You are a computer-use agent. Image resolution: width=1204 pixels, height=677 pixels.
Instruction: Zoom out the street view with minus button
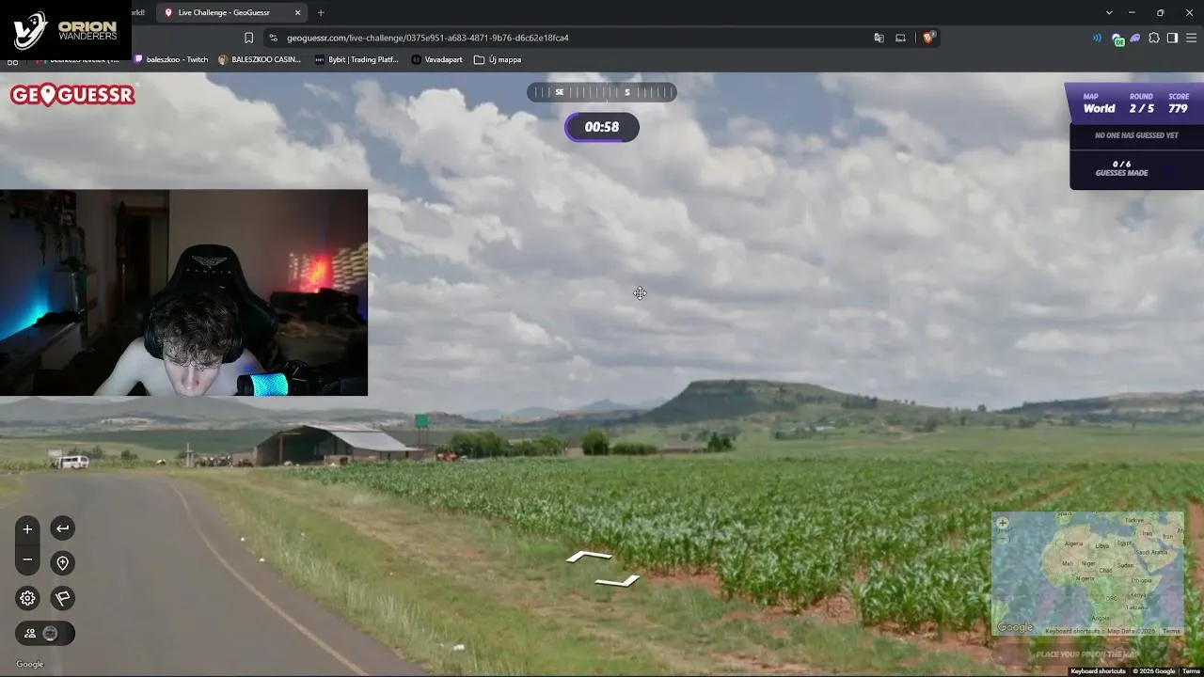click(27, 560)
